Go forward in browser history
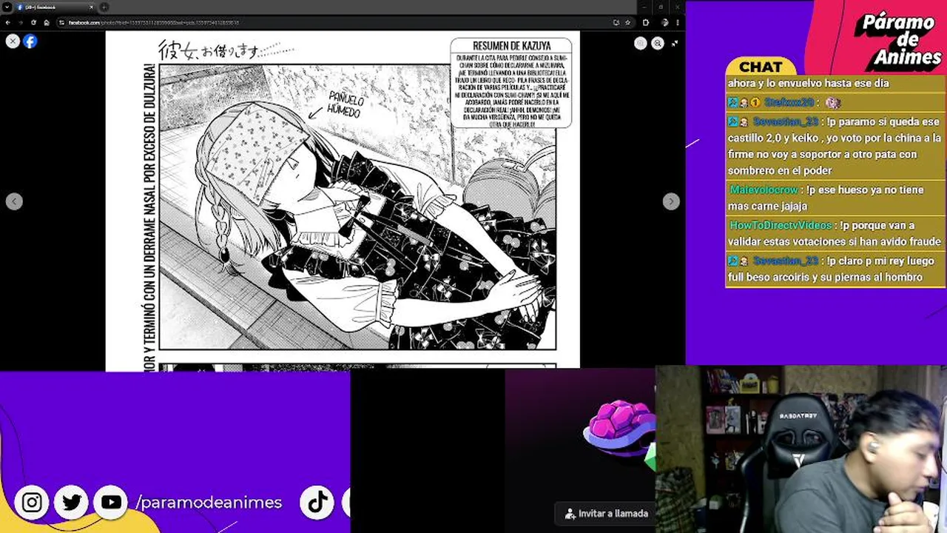Screen dimensions: 947x533 [20, 22]
